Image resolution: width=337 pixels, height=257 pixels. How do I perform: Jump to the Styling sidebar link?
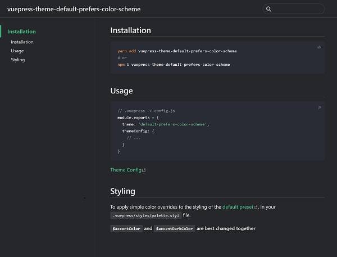point(18,60)
